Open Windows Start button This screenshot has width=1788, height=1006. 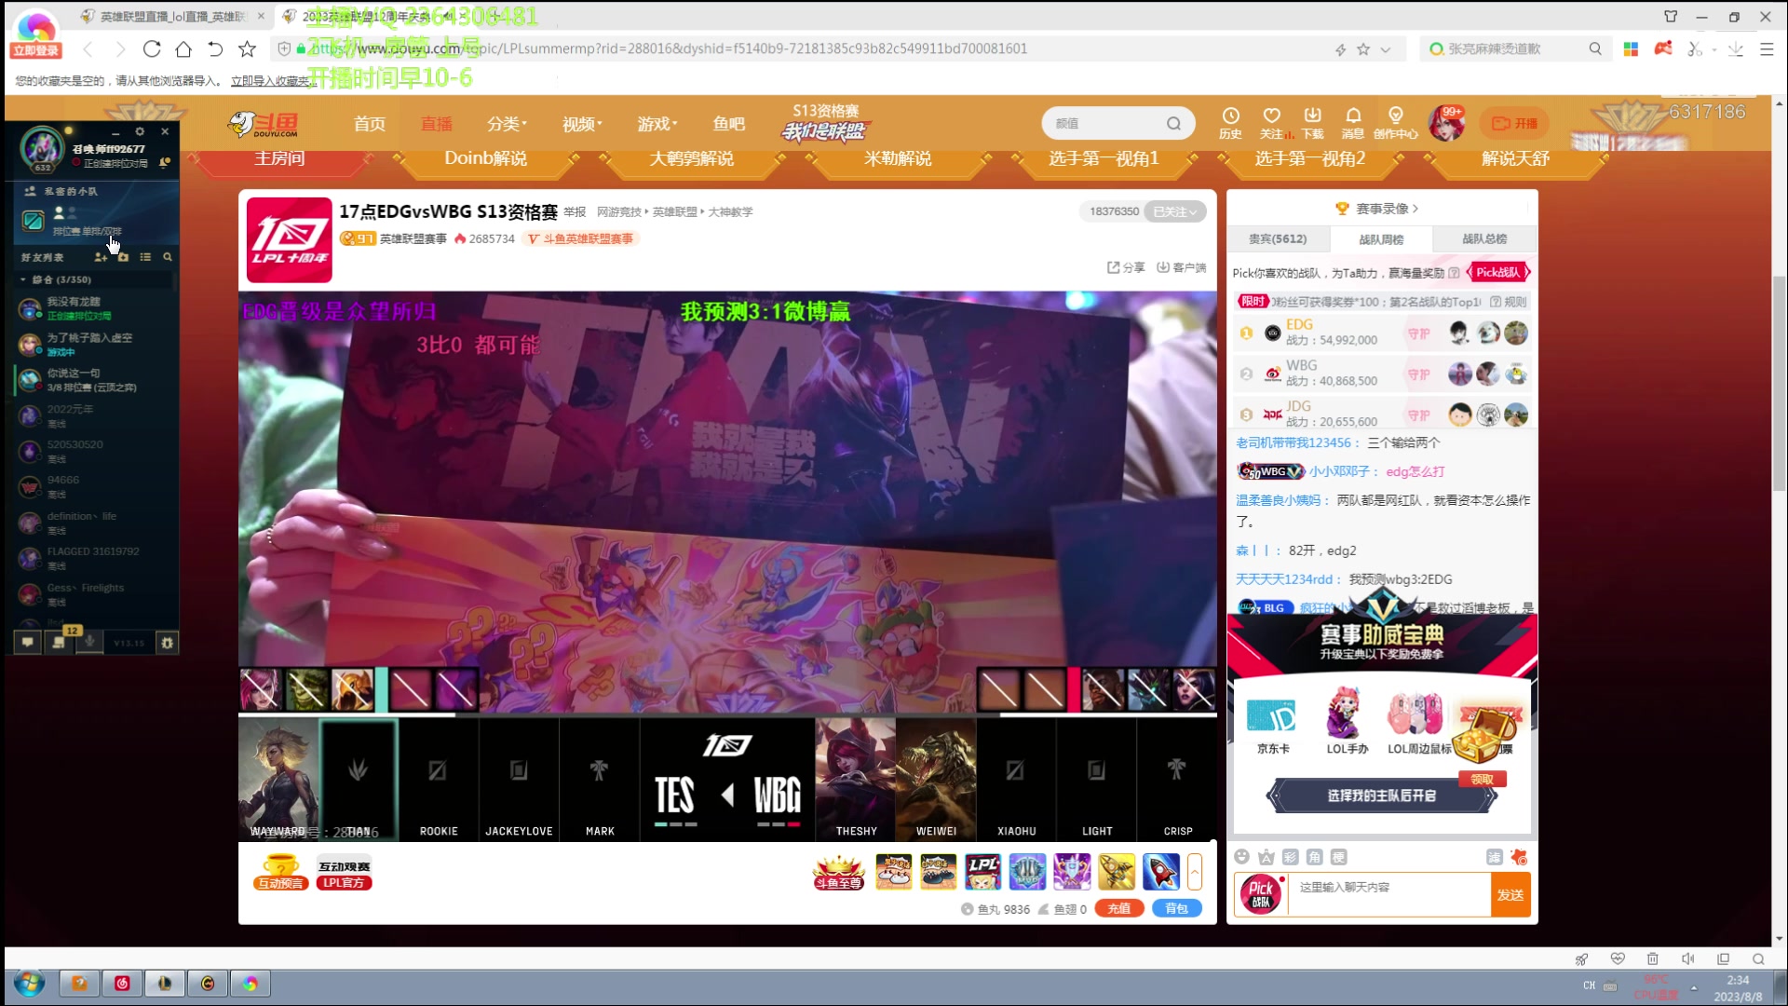point(29,984)
